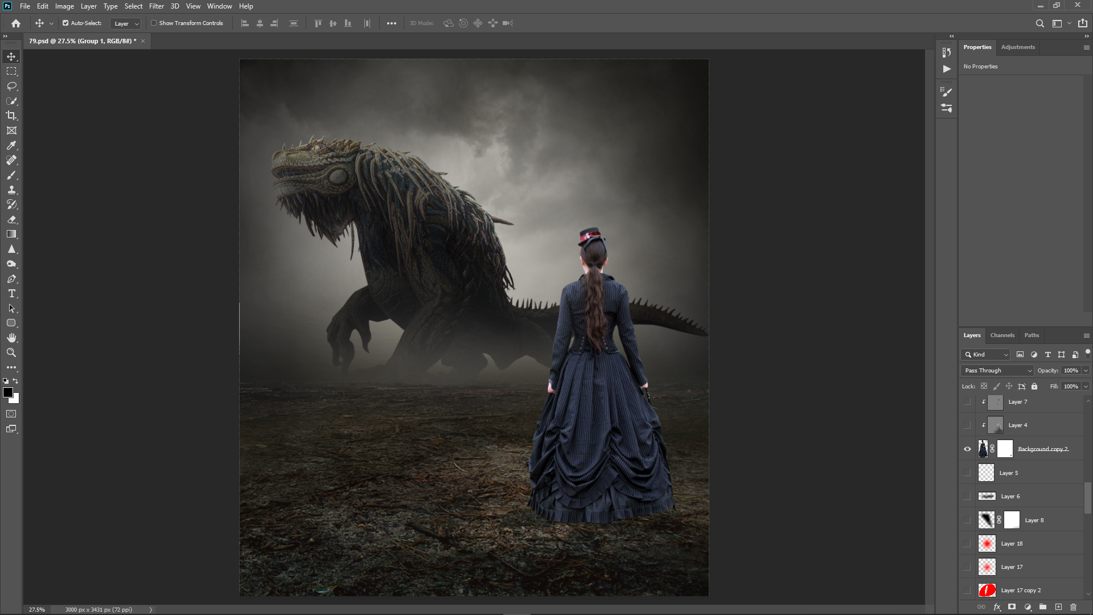Show Layer 7 visibility

tap(967, 402)
